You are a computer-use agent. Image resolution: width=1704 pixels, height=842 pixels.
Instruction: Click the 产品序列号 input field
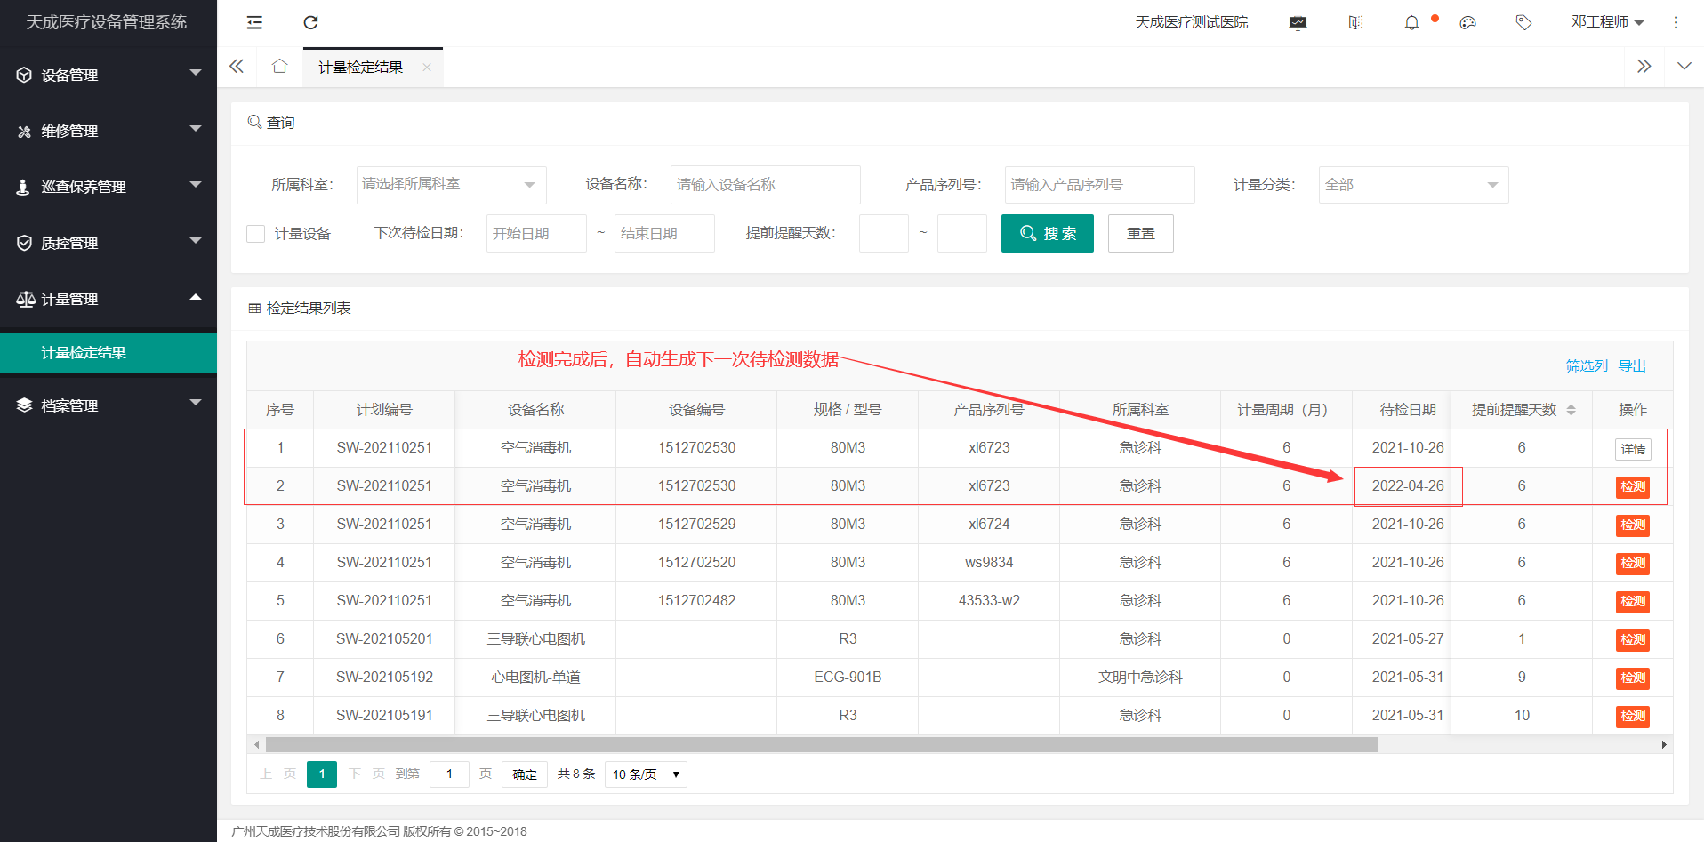point(1100,185)
